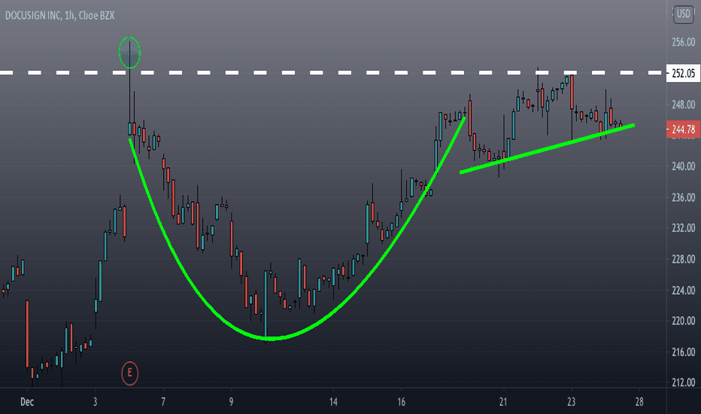Click date label 16 on time axis
This screenshot has width=701, height=414.
click(402, 402)
